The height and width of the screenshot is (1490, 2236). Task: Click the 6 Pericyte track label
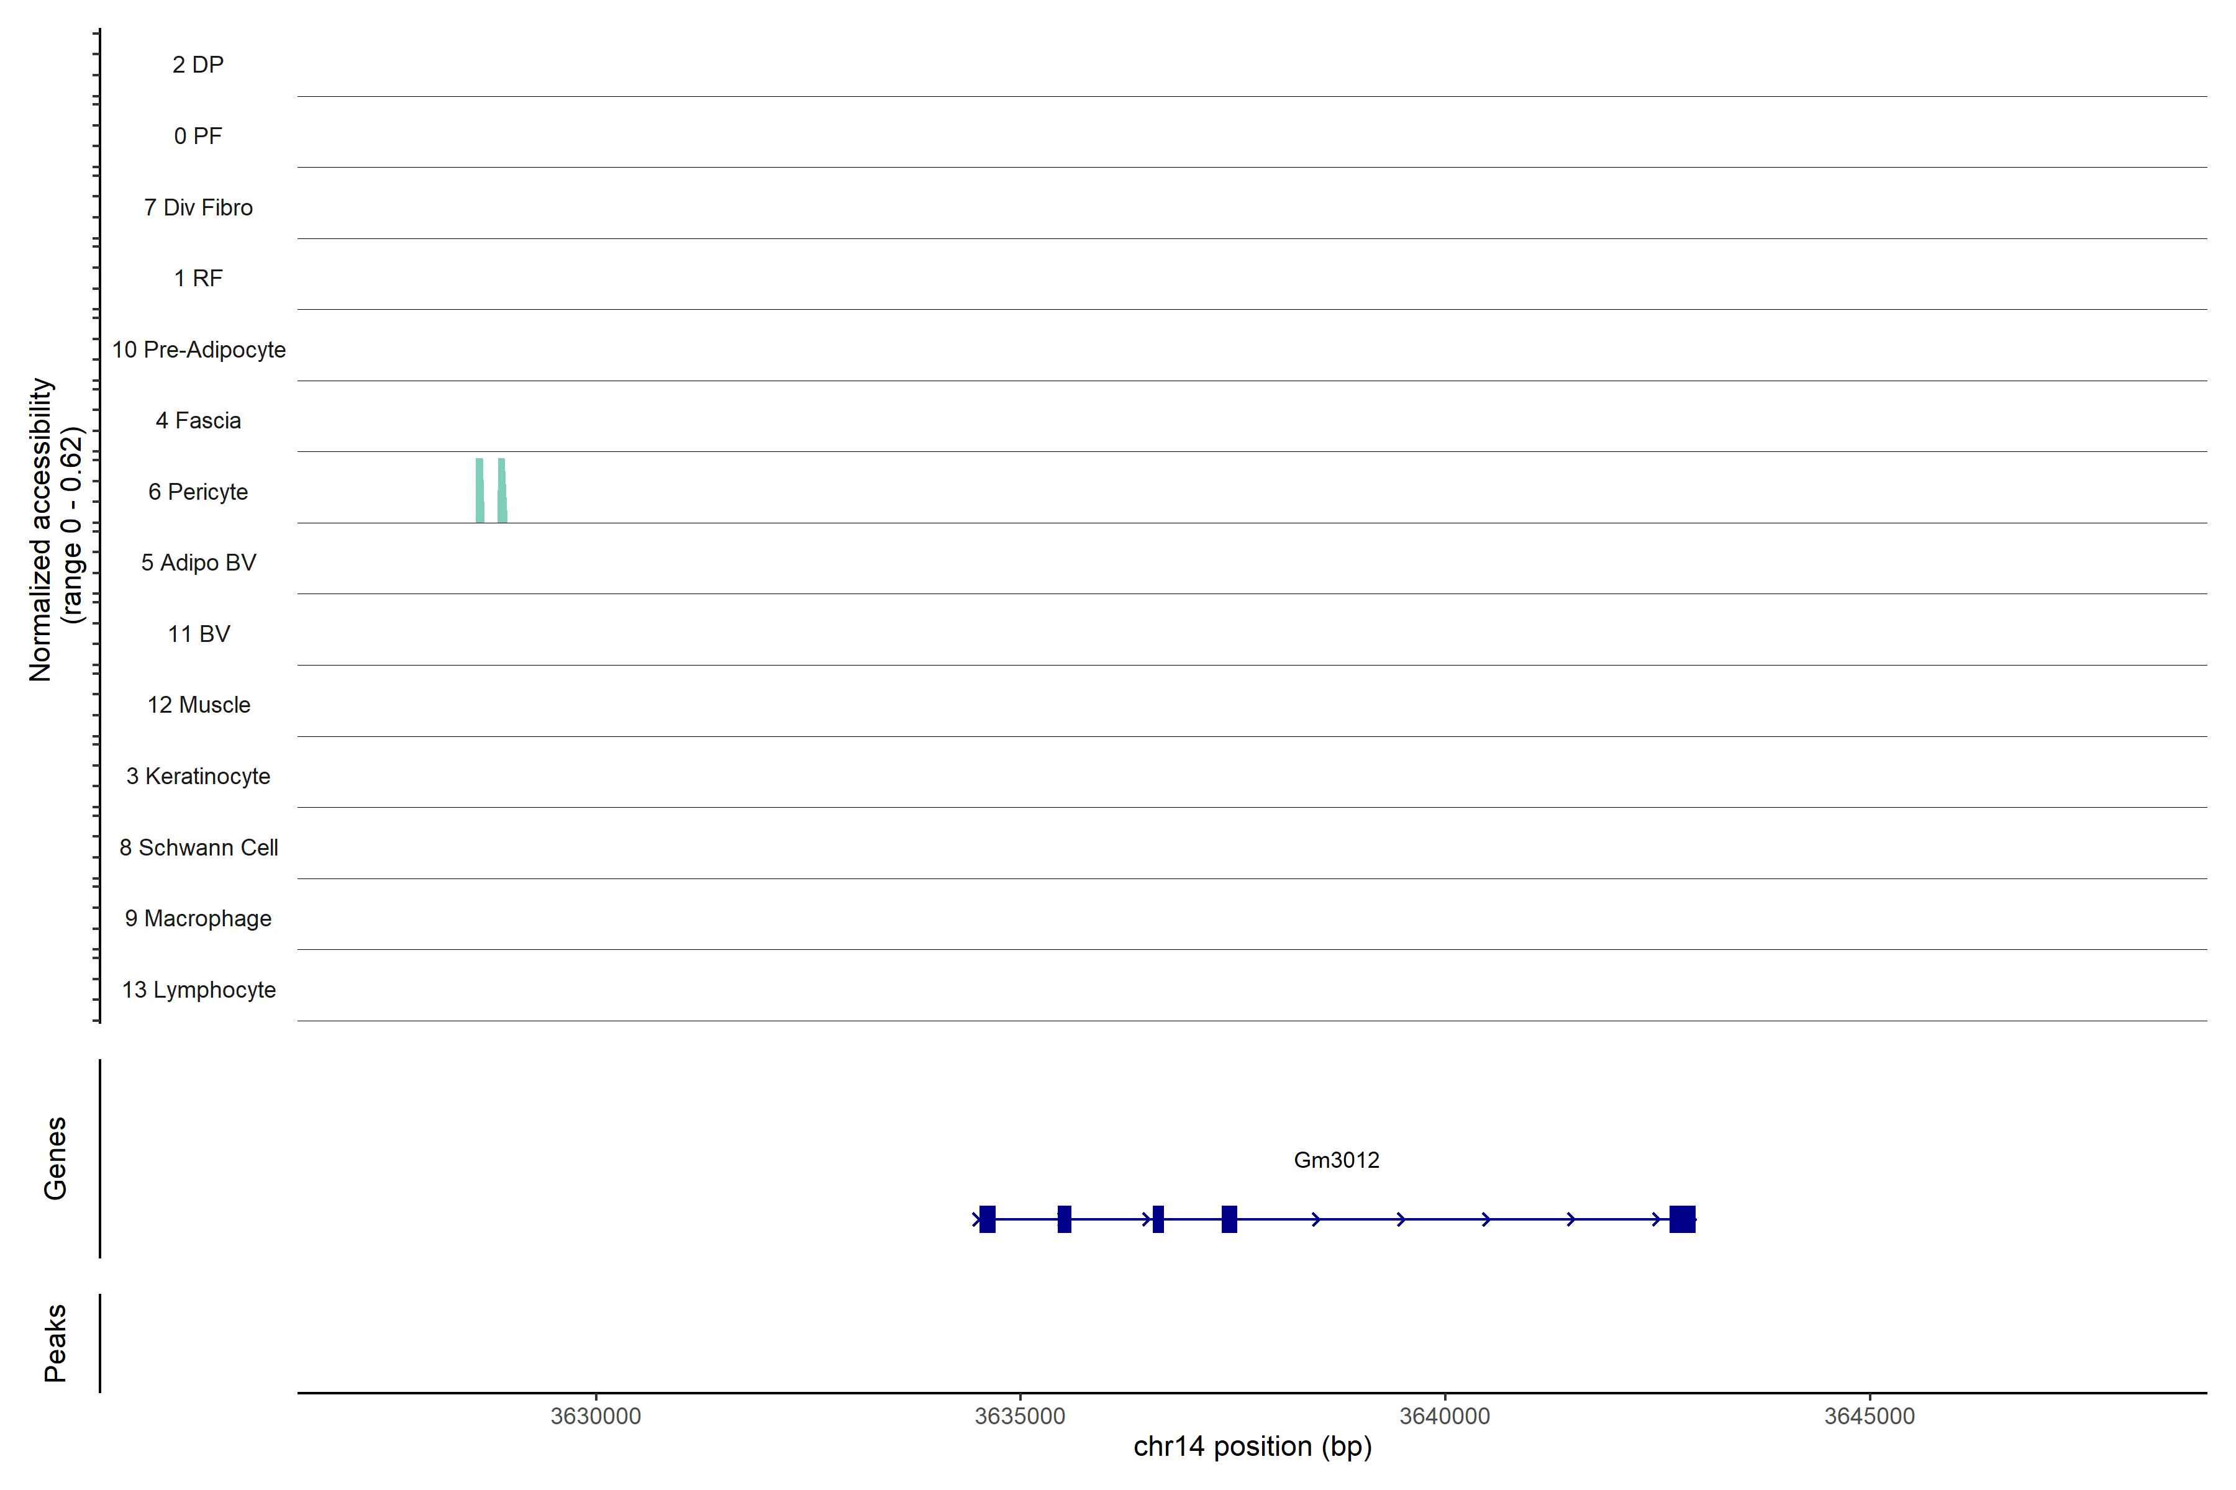pos(198,492)
